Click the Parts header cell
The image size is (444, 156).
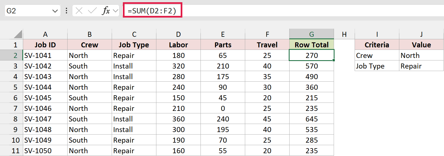223,45
